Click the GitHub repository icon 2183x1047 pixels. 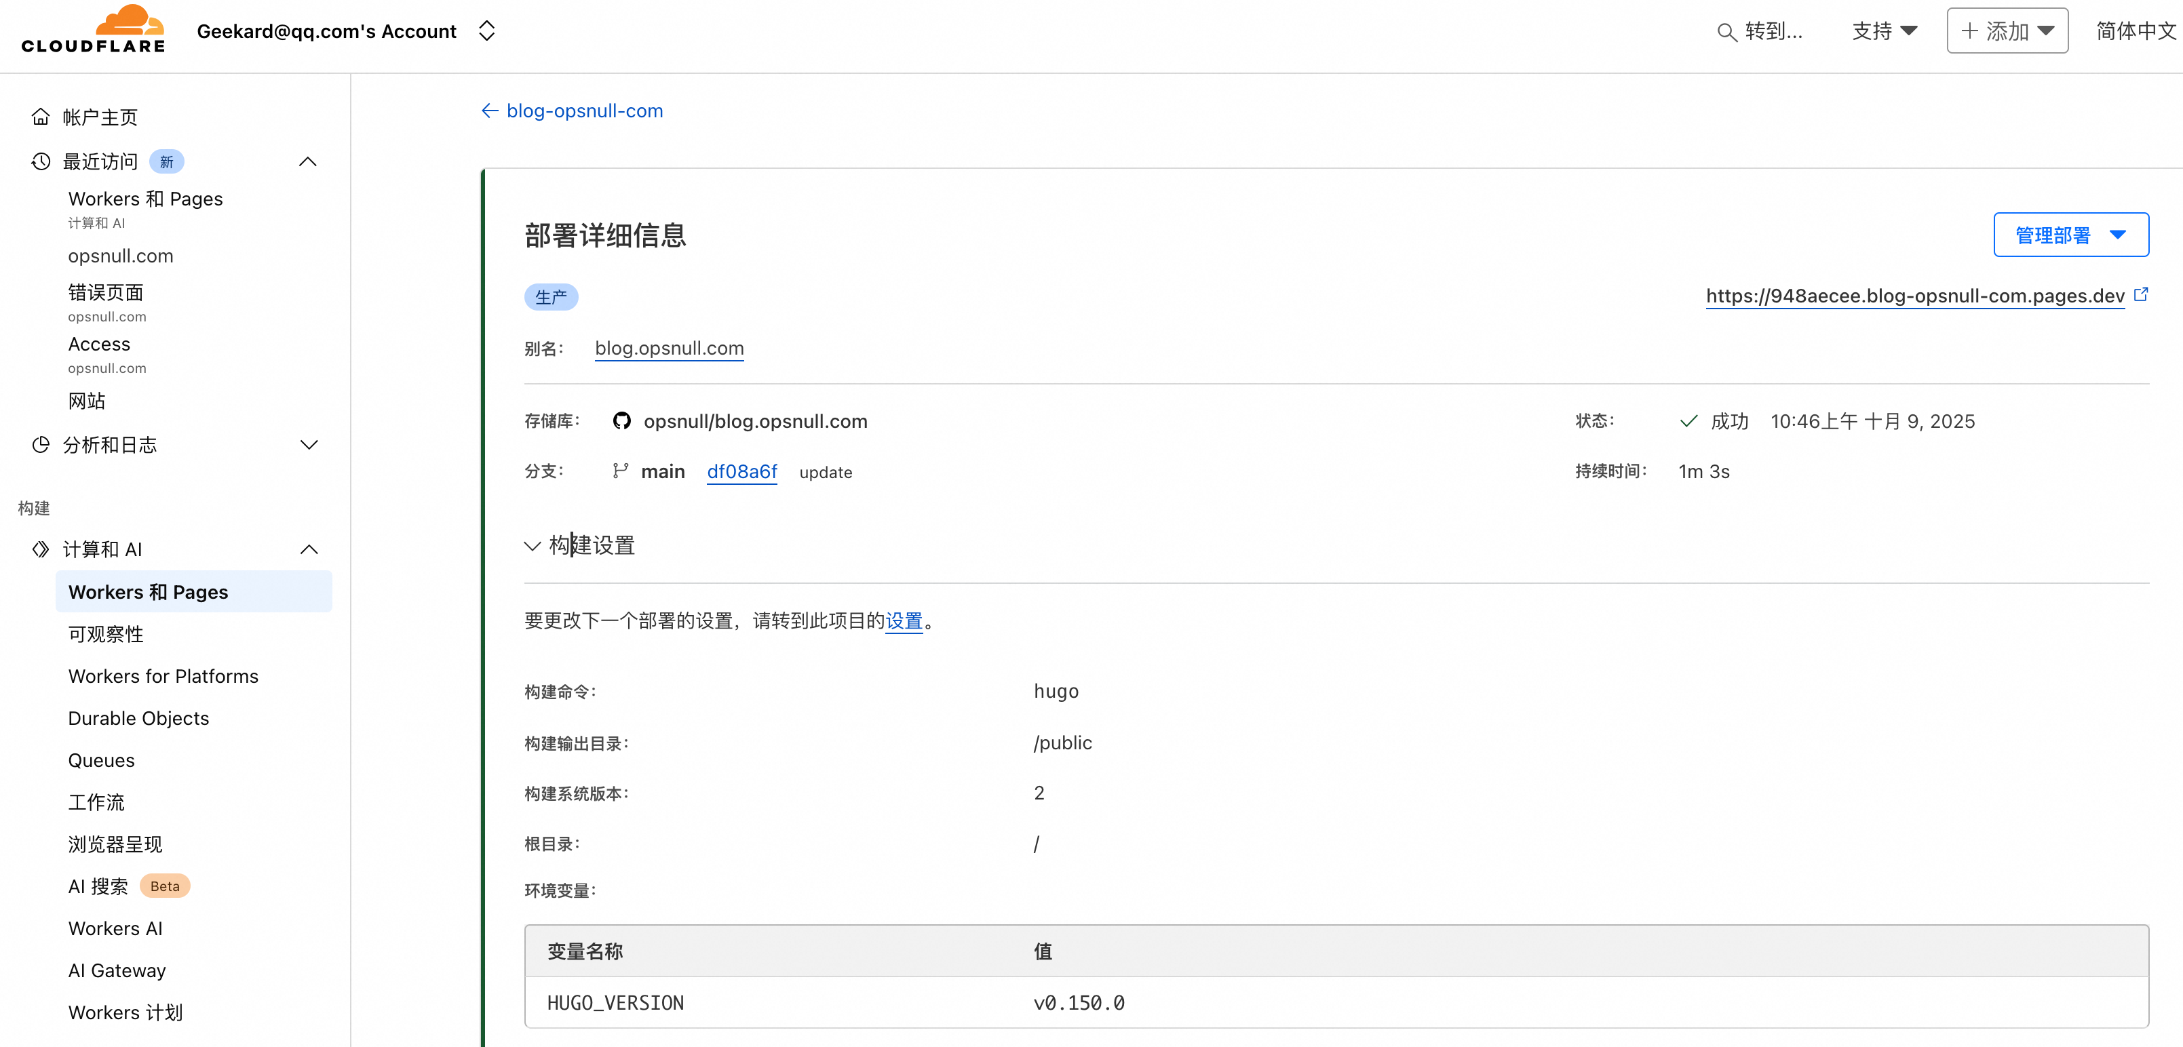pos(622,421)
